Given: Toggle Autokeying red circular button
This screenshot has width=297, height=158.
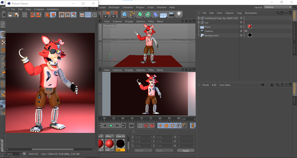Looking at the screenshot, I should [146, 126].
